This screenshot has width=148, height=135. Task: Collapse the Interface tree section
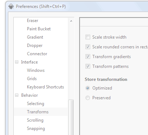click(17, 62)
